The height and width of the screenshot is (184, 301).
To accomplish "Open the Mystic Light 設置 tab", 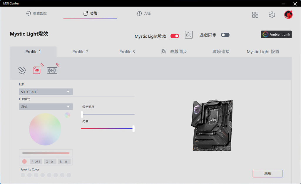I will pyautogui.click(x=263, y=52).
